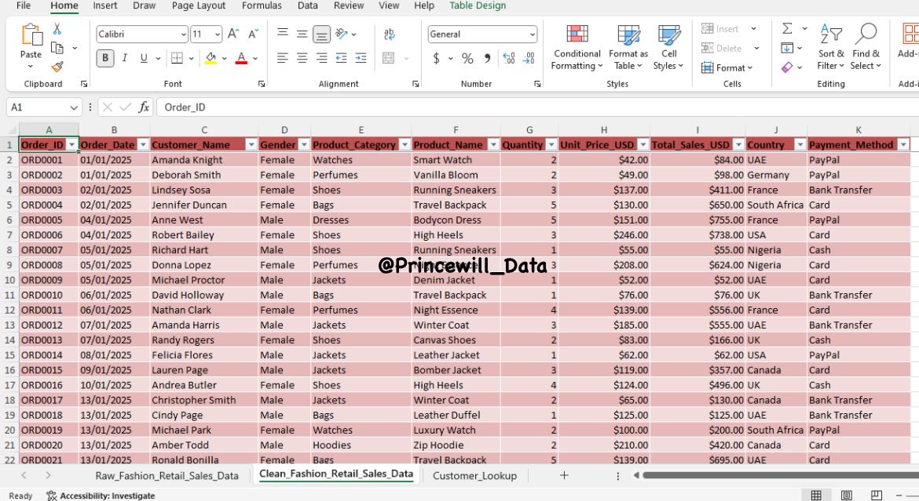Select the Format Painter brush
919x501 pixels.
coord(57,67)
